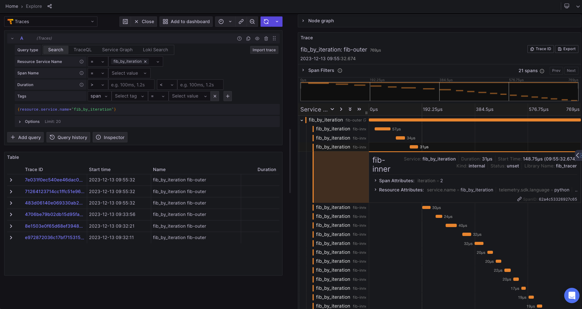The height and width of the screenshot is (309, 582).
Task: Remove the fib_by_iteration filter chip
Action: (145, 61)
